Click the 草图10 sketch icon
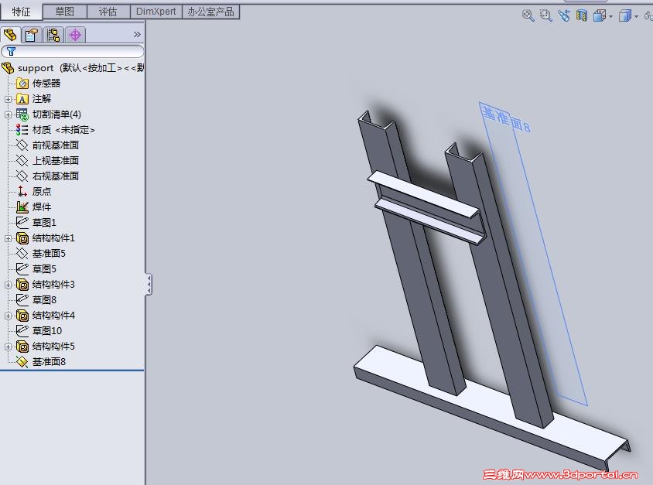Viewport: 653px width, 485px height. 22,330
